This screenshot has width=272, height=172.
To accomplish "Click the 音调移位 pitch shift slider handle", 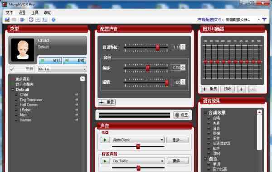I will tap(157, 47).
